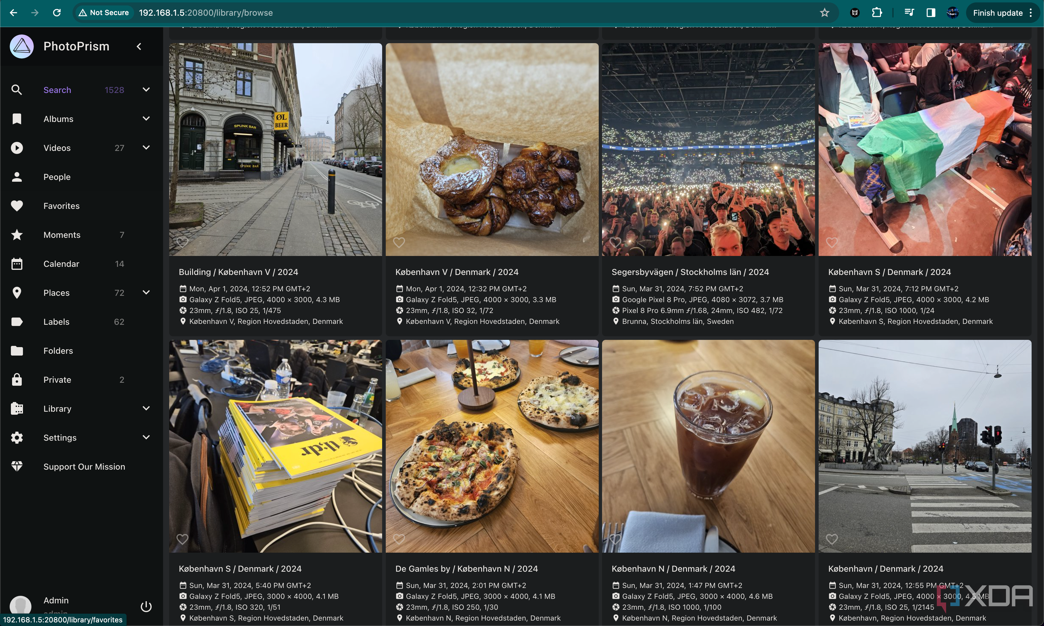The image size is (1044, 626).
Task: Click the Private item count 2
Action: [x=121, y=380]
